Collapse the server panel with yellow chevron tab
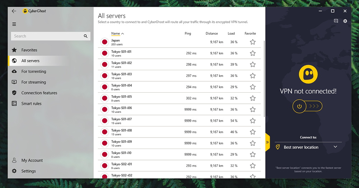Image resolution: width=359 pixels, height=188 pixels. pyautogui.click(x=267, y=142)
